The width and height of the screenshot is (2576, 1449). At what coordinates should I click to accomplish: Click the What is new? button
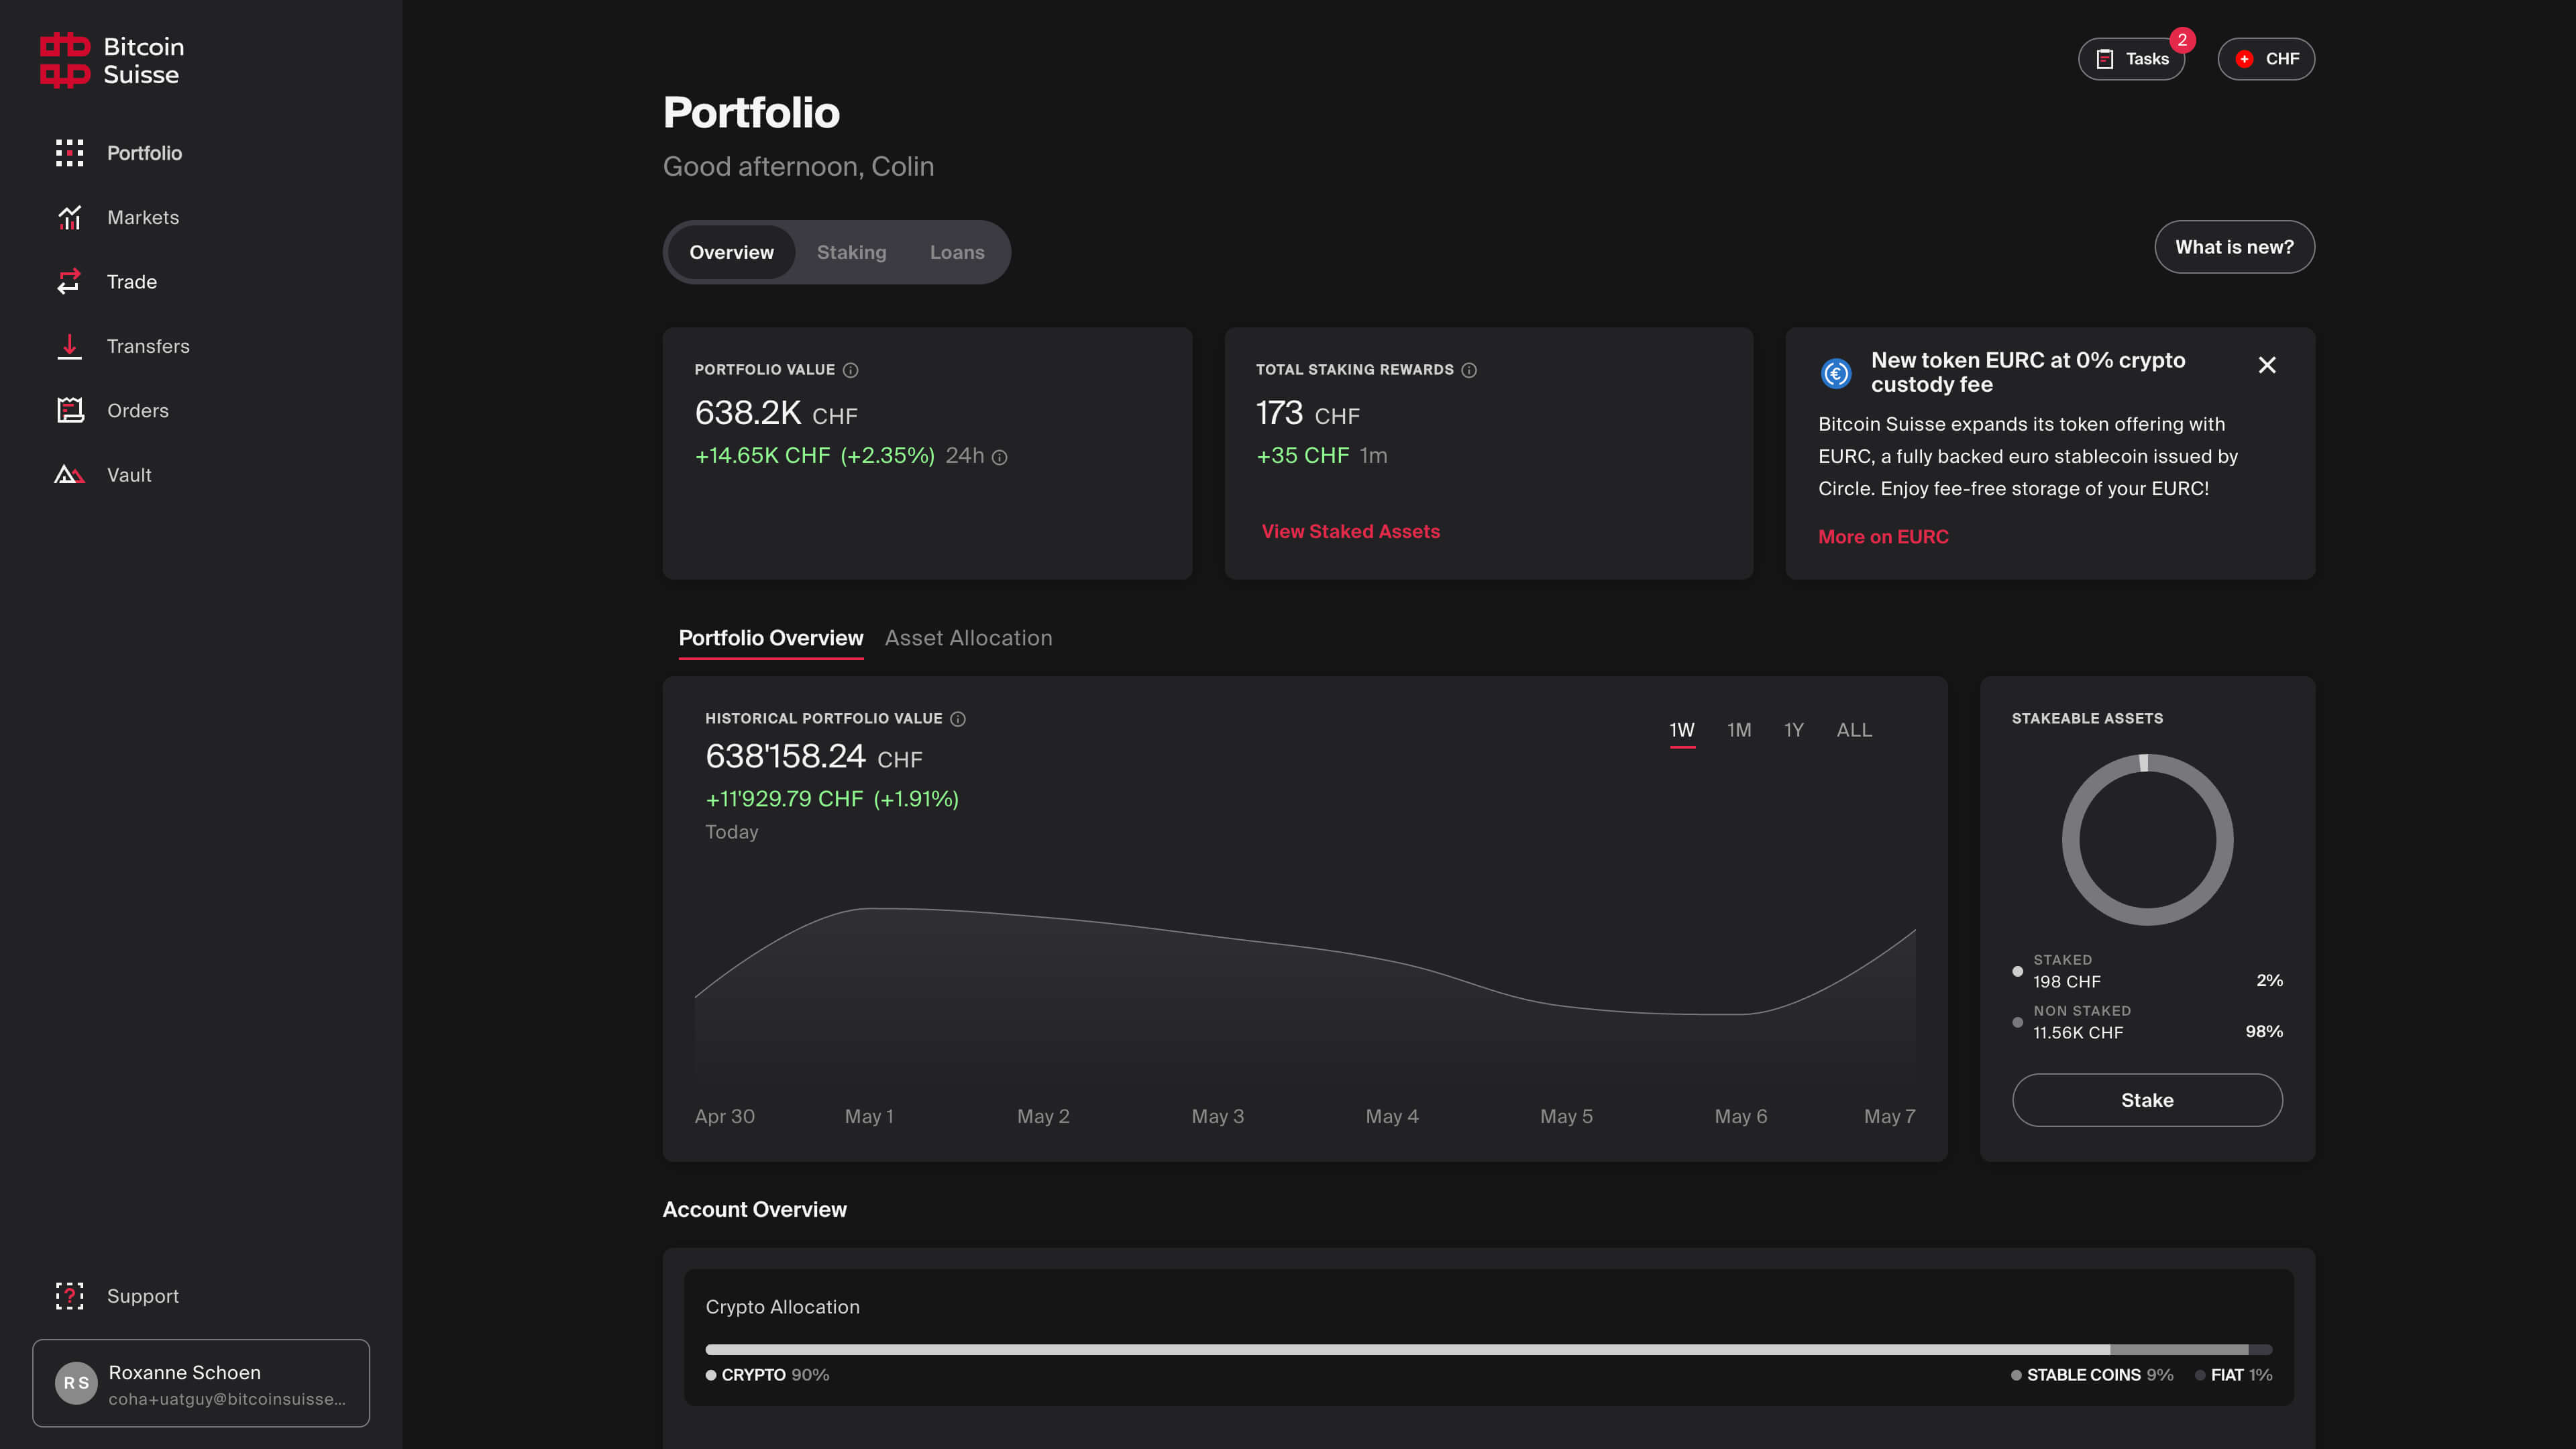2234,247
